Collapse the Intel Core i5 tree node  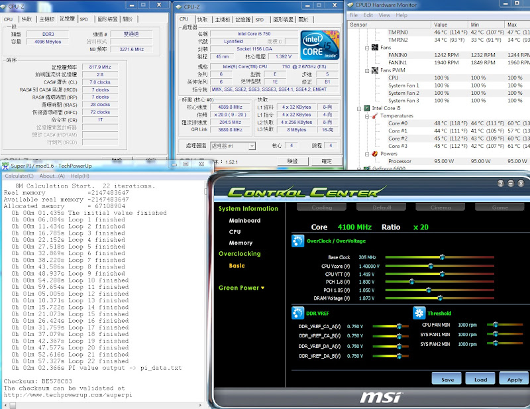click(x=359, y=109)
